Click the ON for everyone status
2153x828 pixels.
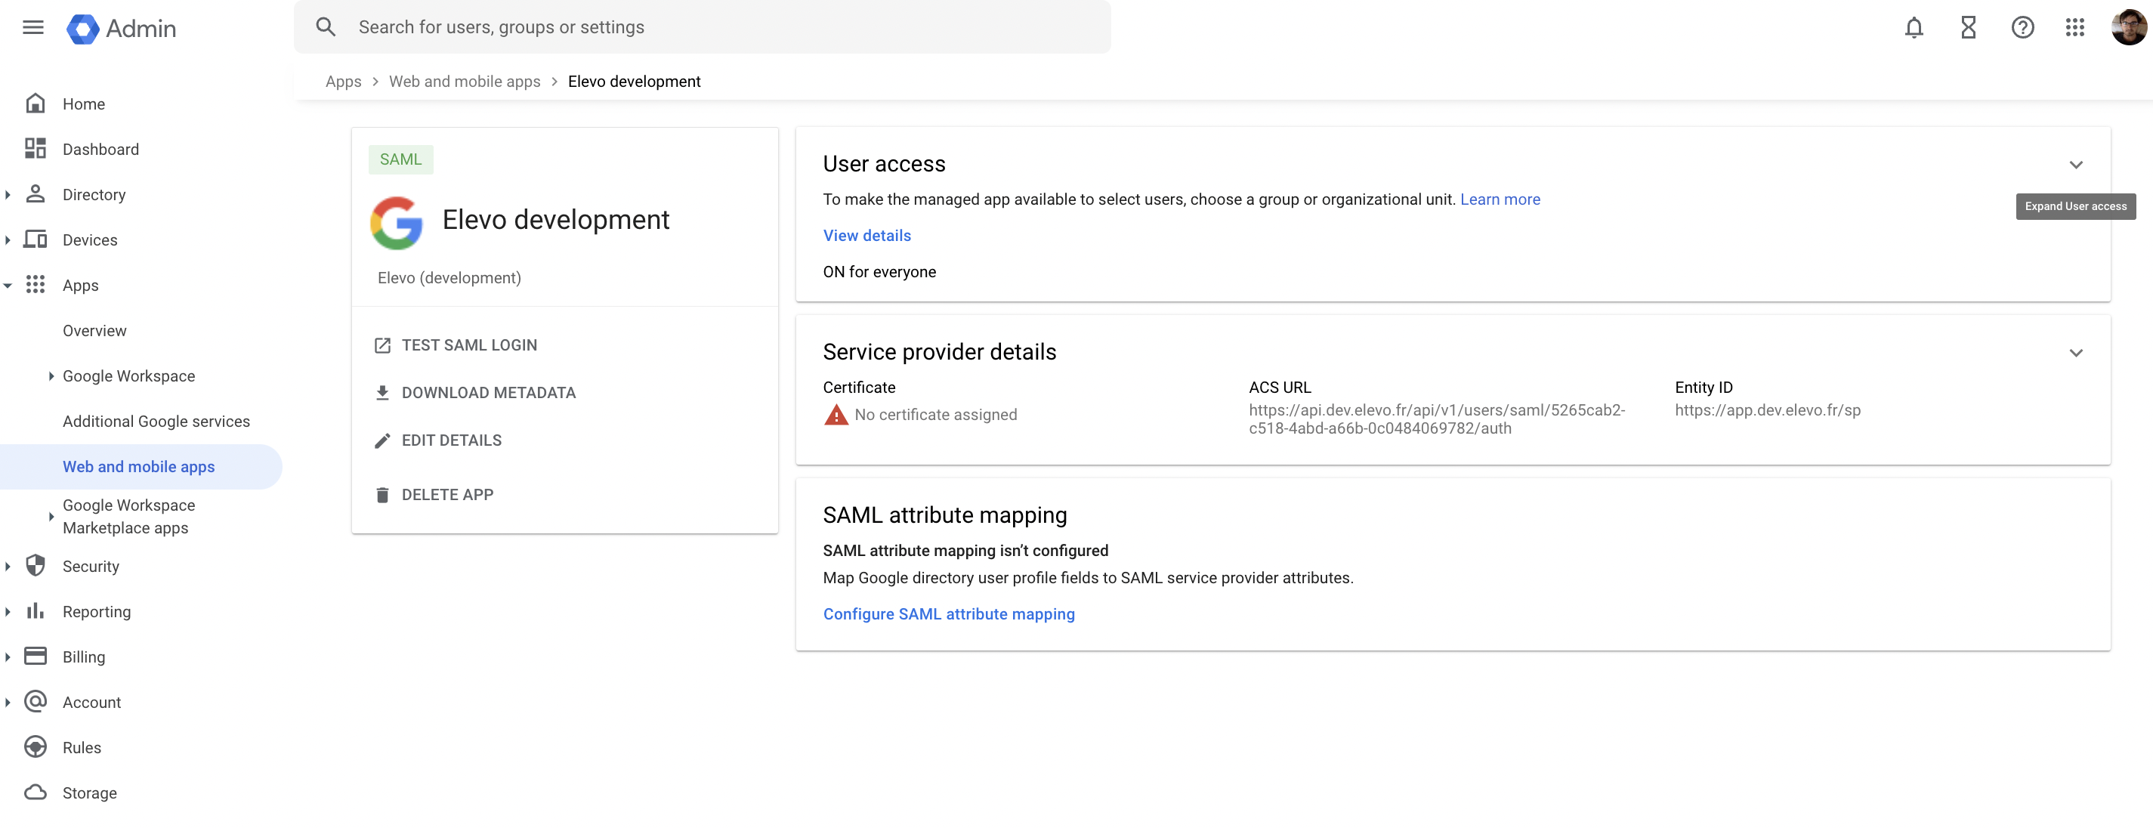(879, 271)
